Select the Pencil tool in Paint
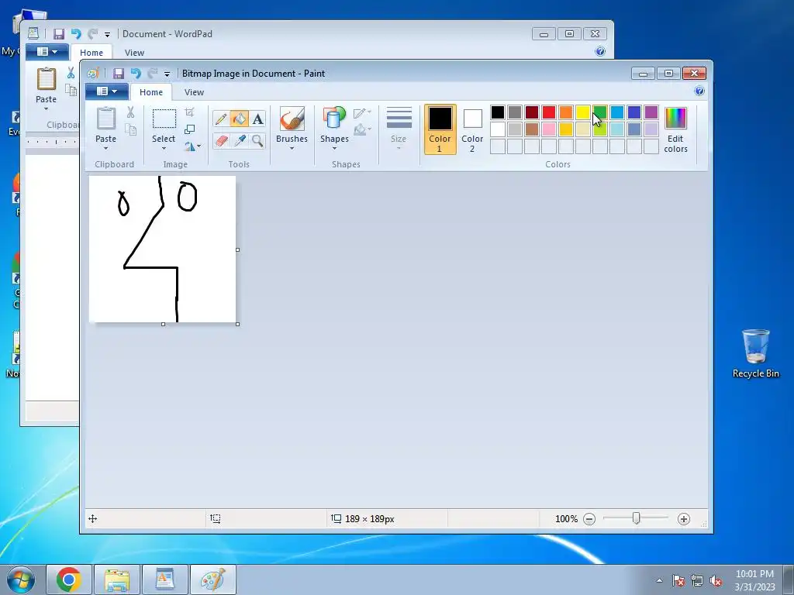This screenshot has width=794, height=595. coord(221,119)
